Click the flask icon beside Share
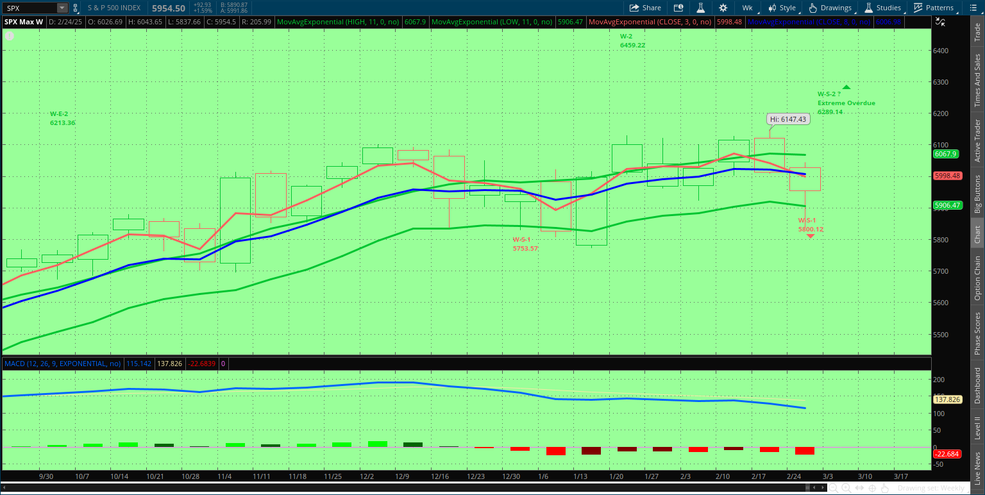 click(x=701, y=8)
